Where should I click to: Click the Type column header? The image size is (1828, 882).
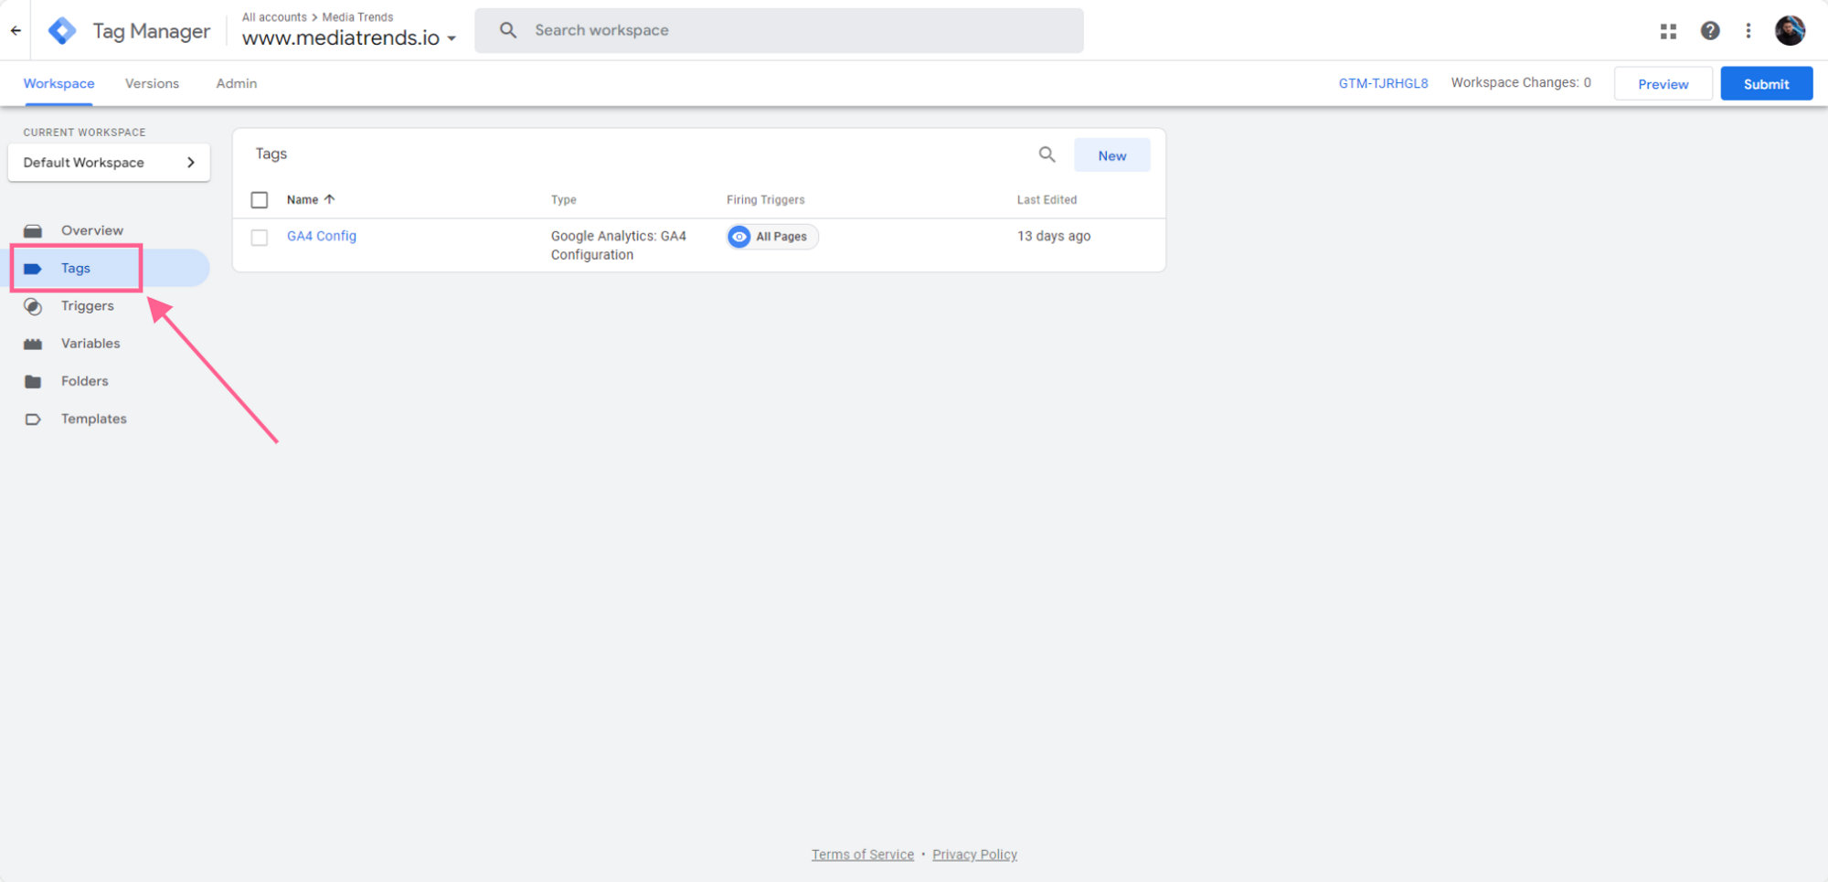point(564,199)
